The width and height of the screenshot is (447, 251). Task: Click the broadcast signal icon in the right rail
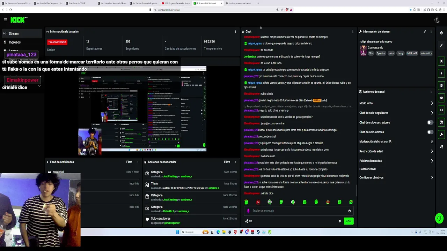[x=441, y=110]
